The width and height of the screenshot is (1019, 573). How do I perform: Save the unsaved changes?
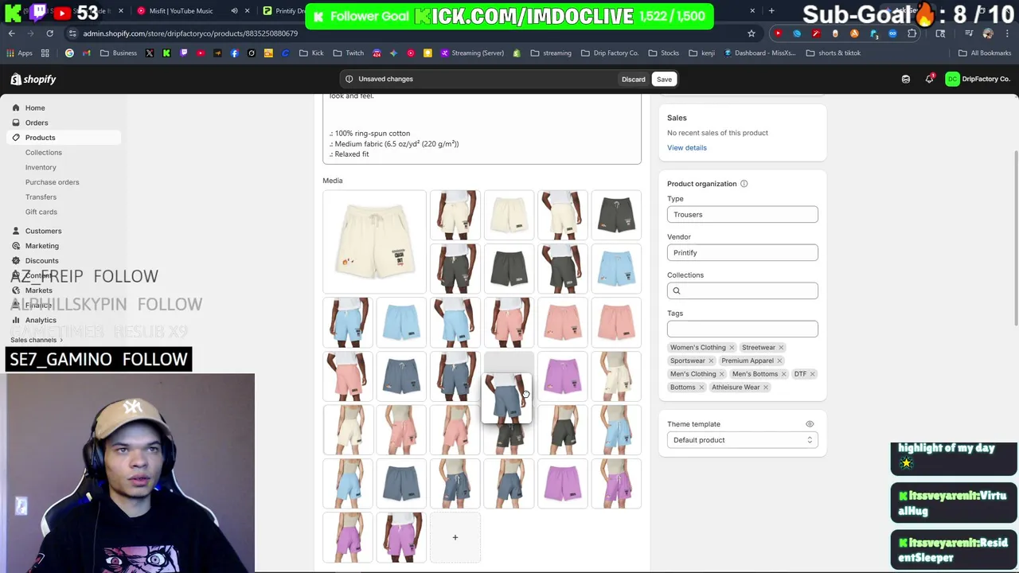click(664, 79)
